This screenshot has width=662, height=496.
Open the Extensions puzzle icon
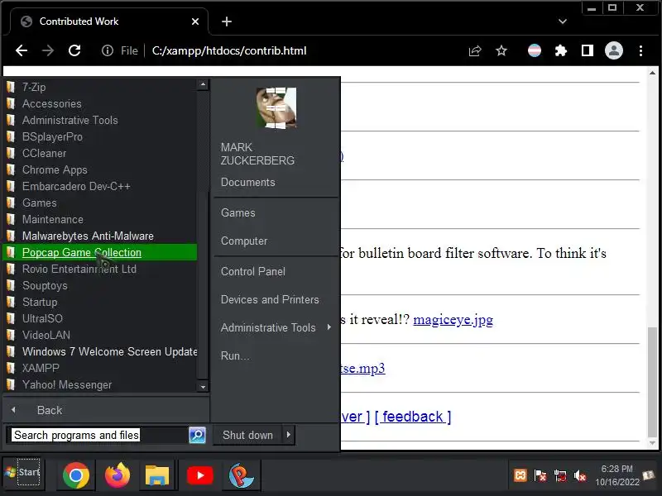(561, 51)
